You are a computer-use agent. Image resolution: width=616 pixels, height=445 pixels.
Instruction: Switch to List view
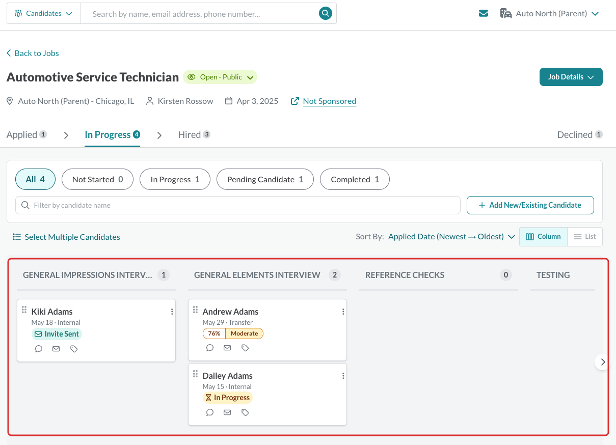[585, 237]
